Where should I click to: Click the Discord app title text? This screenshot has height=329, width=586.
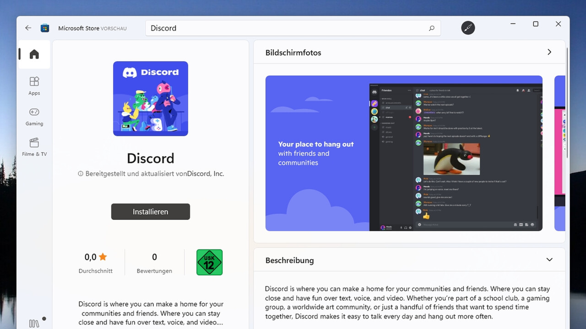[x=151, y=158]
